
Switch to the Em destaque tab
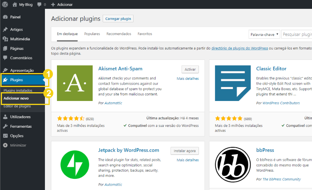coord(67,34)
